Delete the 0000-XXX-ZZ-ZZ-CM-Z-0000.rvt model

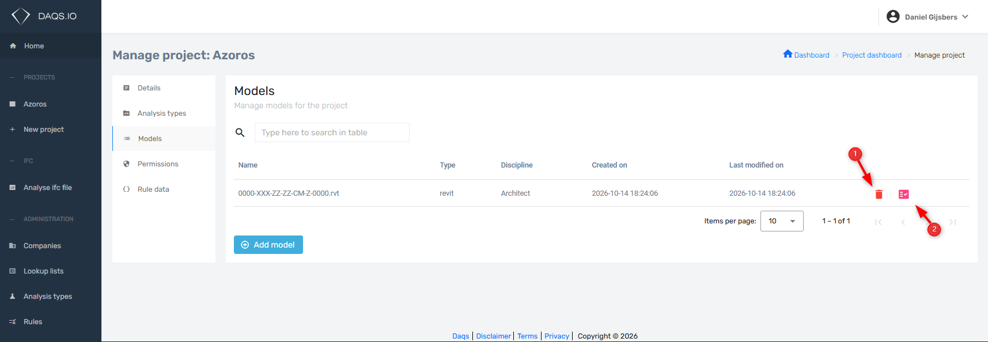pos(879,194)
